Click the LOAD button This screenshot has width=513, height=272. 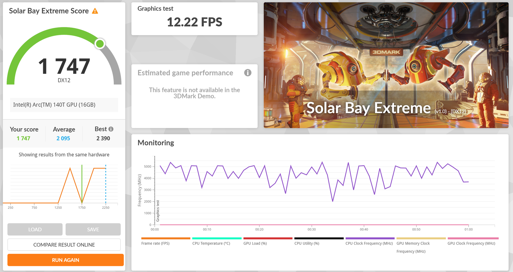point(35,229)
